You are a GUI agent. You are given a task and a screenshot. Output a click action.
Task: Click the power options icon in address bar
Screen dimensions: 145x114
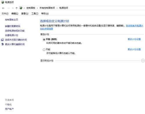(x=21, y=8)
